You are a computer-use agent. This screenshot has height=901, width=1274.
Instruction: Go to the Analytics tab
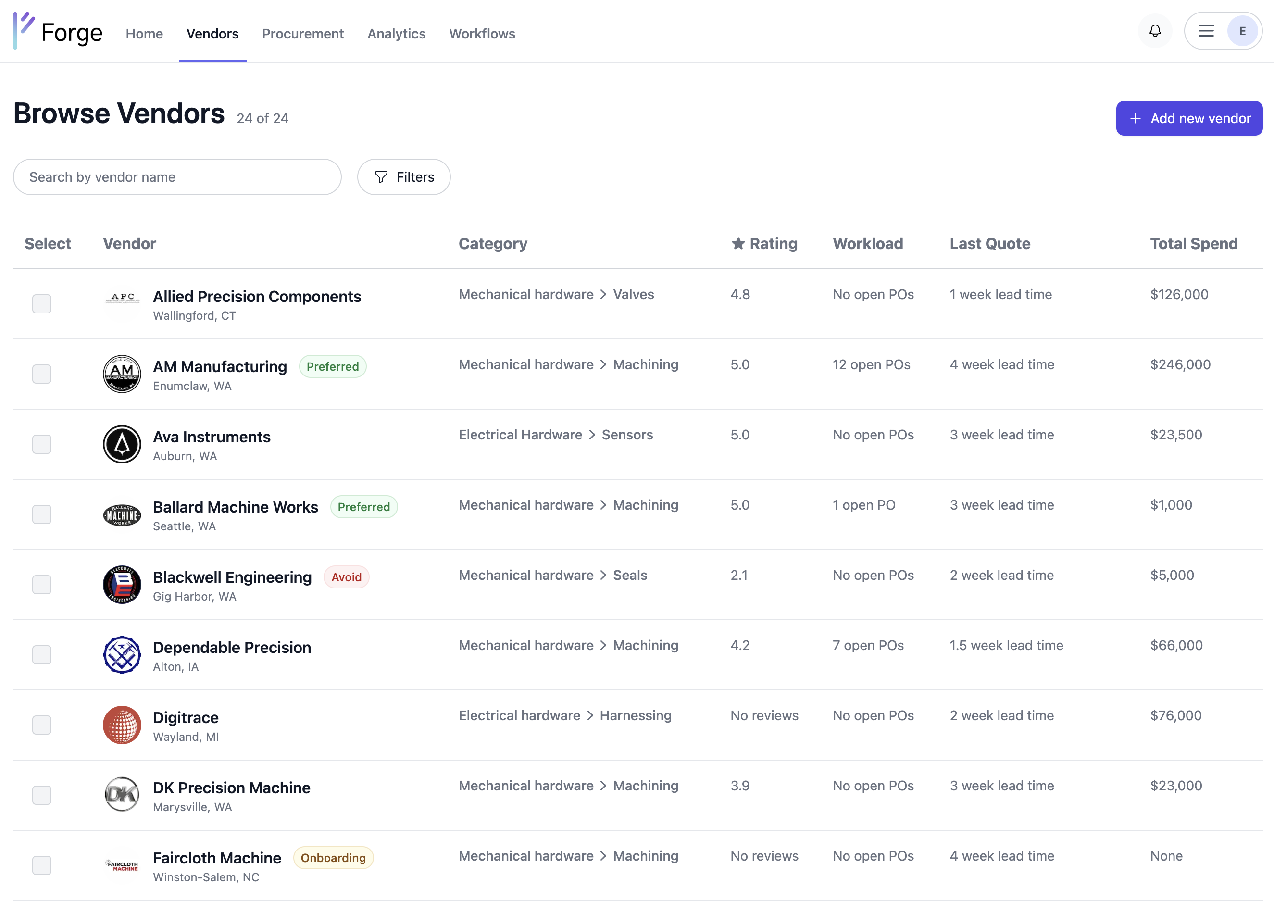pos(396,34)
